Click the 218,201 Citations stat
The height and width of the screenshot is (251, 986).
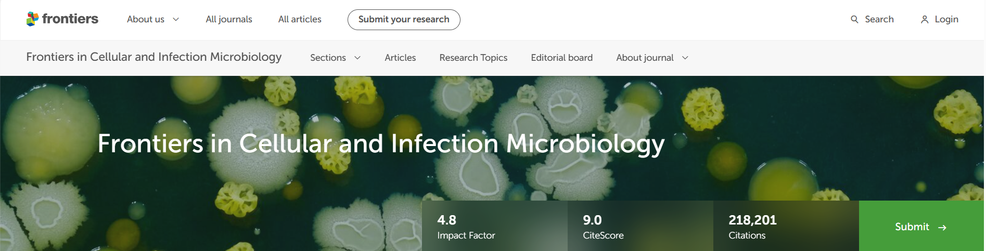click(752, 227)
